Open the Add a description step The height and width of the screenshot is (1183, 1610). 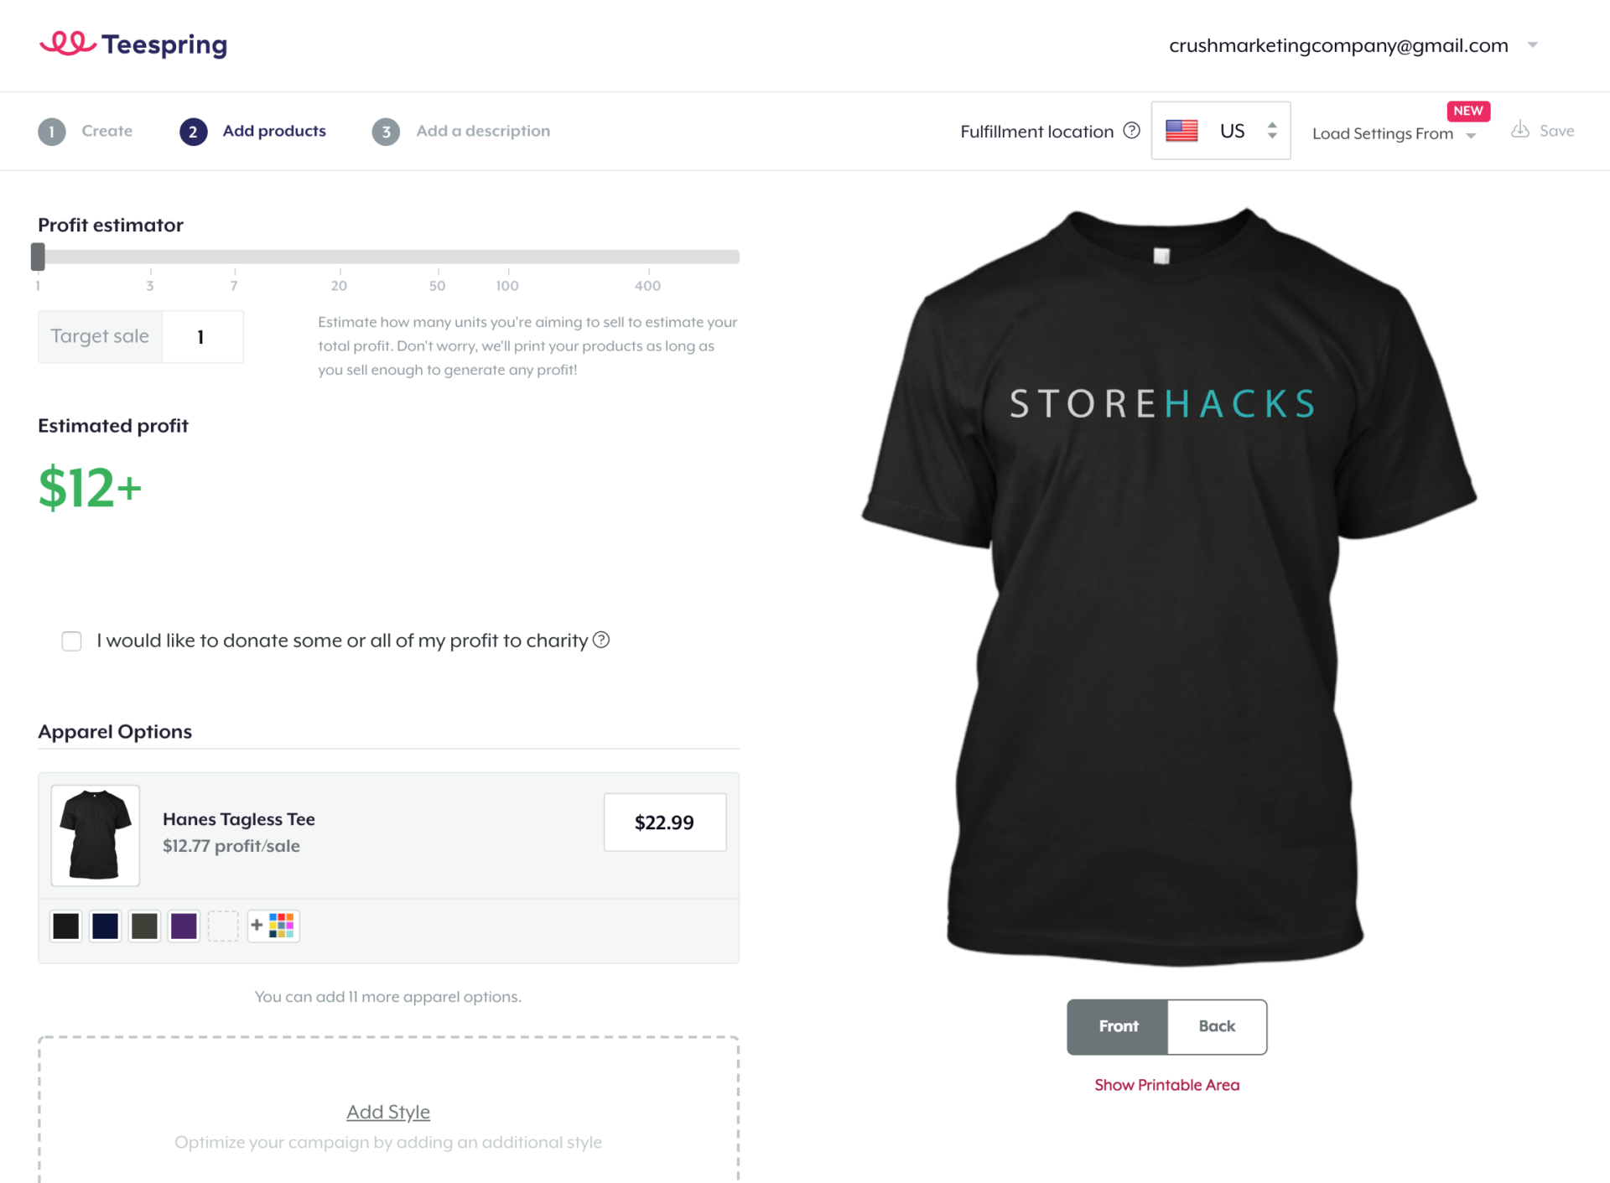coord(483,131)
